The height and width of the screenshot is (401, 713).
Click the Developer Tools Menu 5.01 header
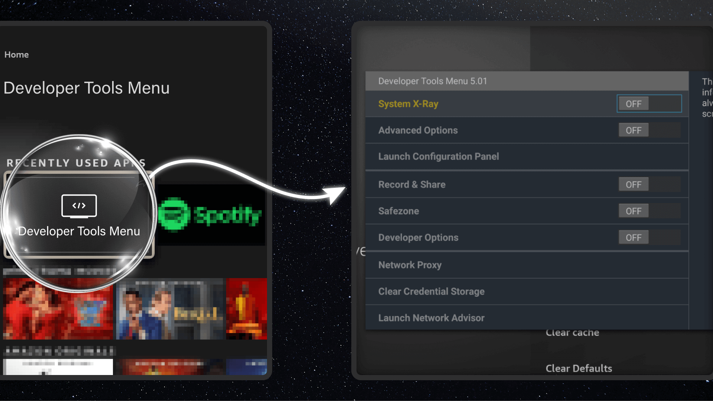click(x=527, y=81)
